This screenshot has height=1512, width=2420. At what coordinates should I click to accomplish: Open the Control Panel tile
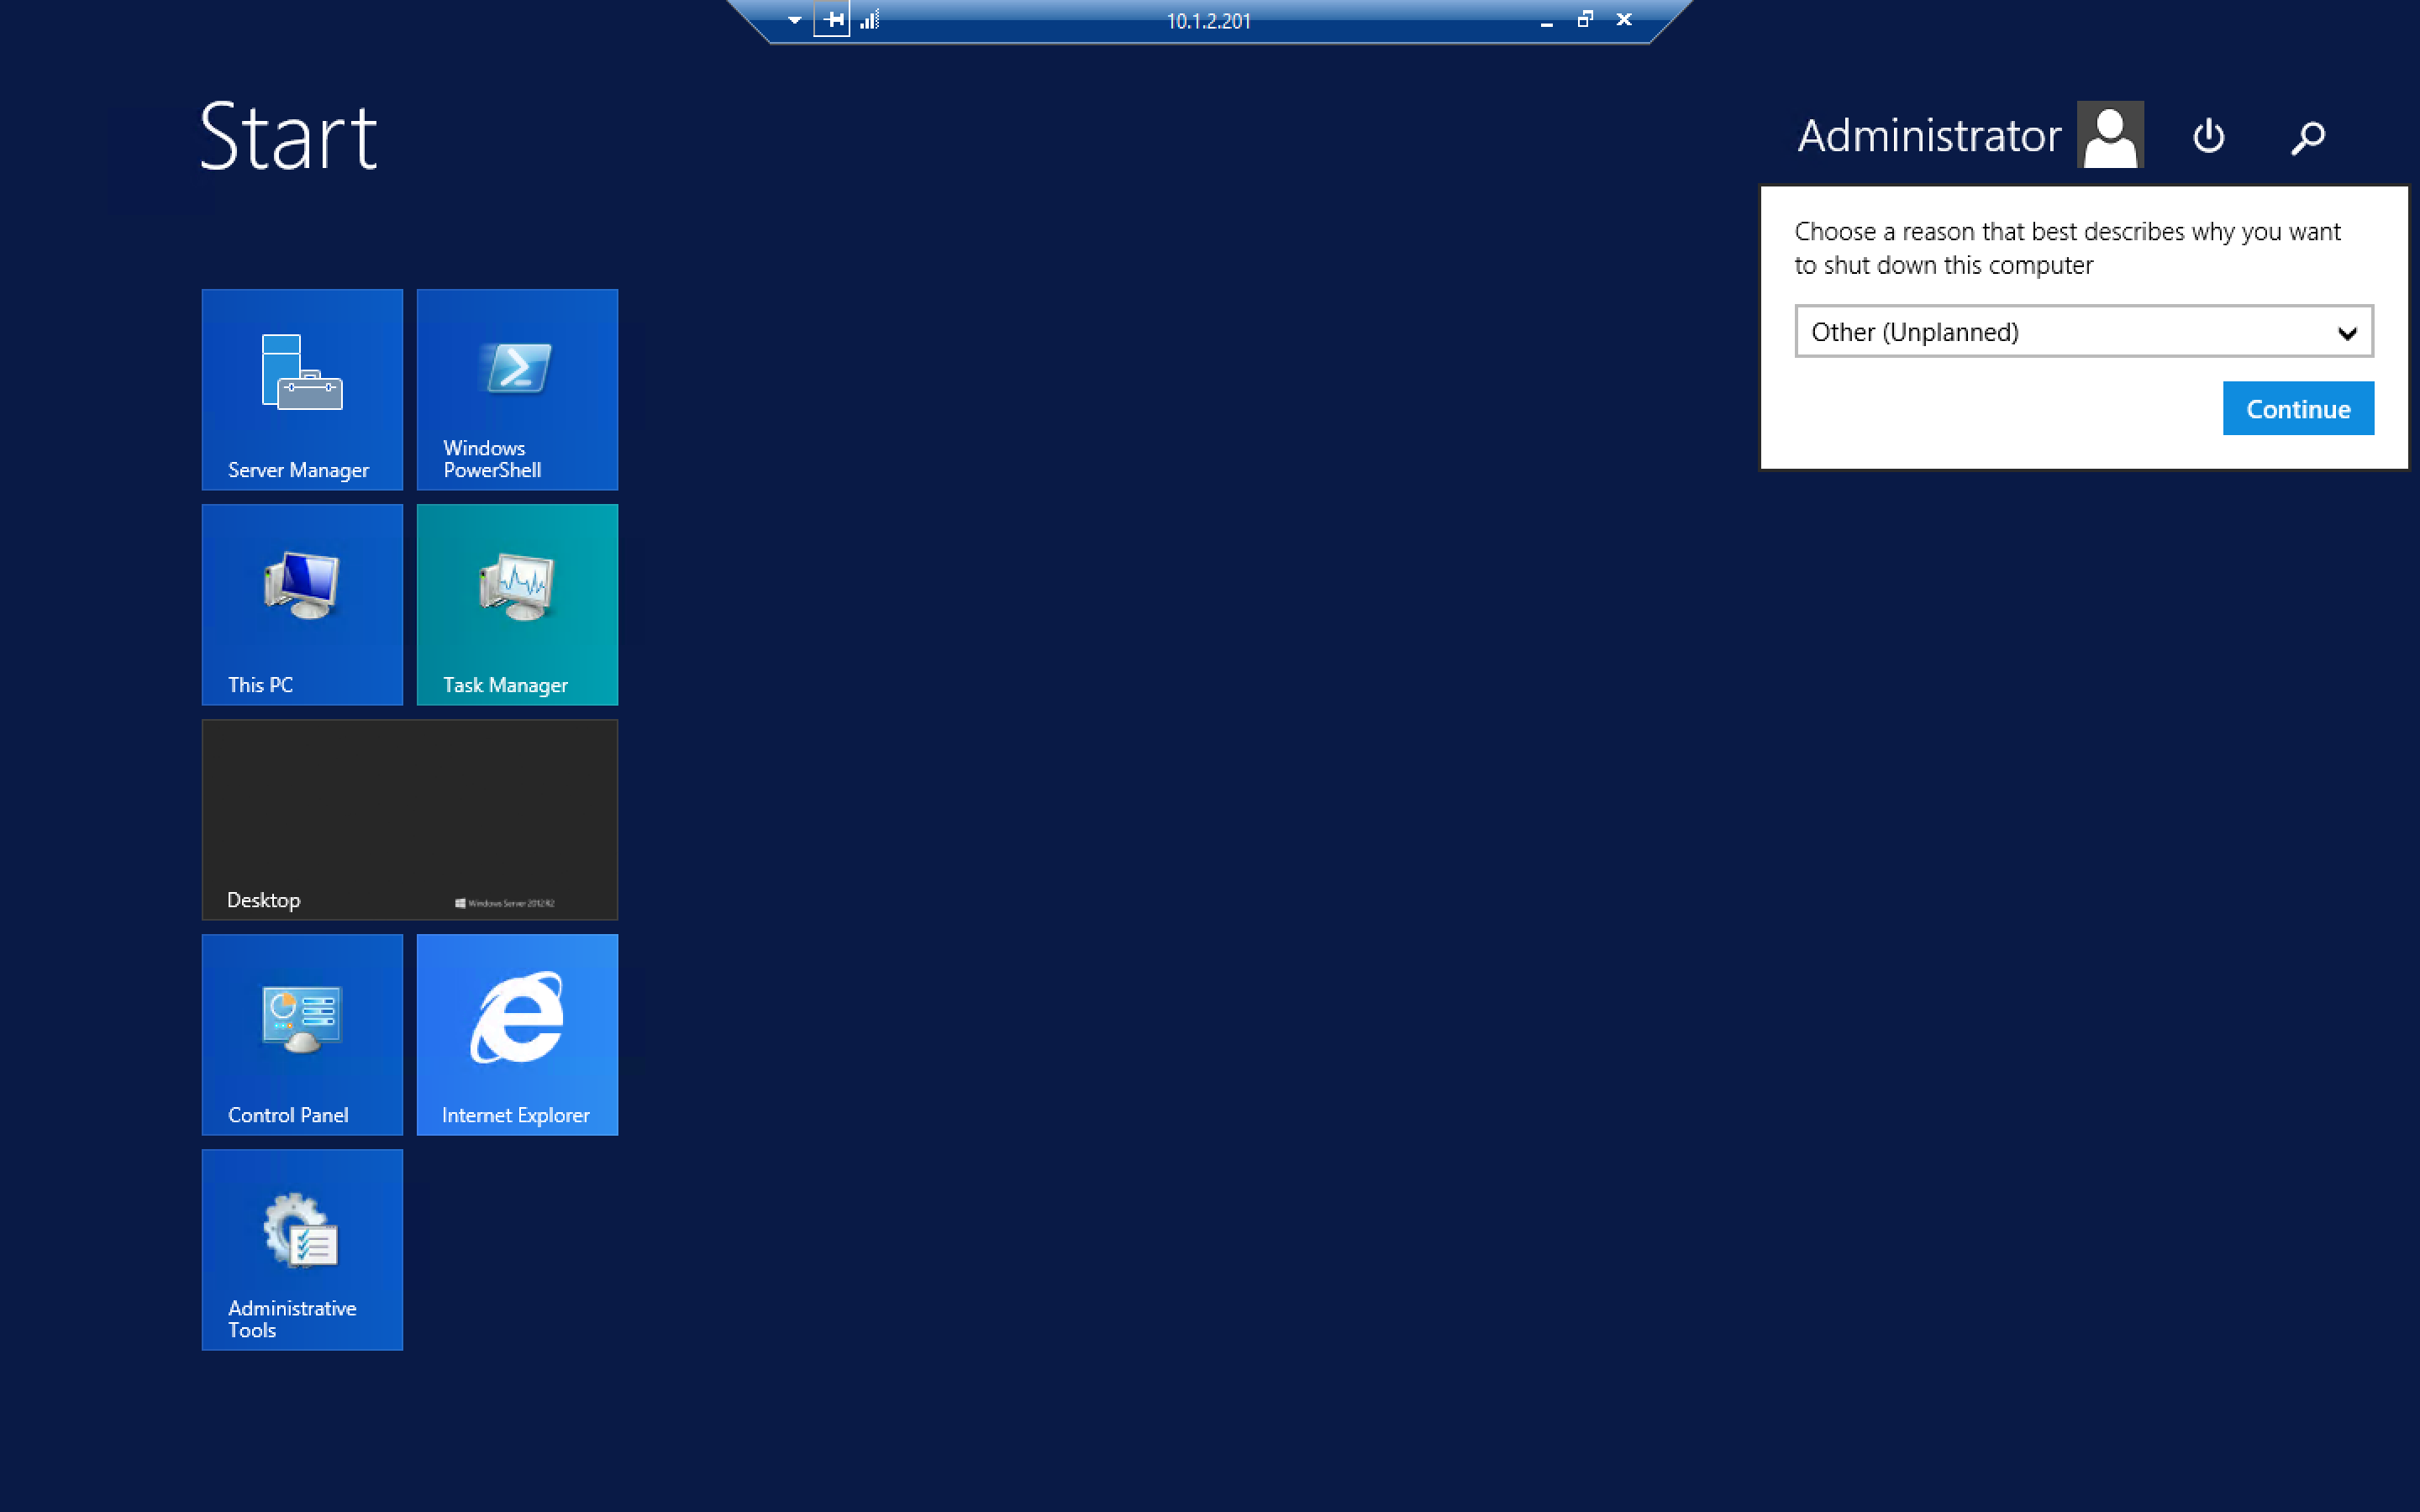tap(302, 1034)
